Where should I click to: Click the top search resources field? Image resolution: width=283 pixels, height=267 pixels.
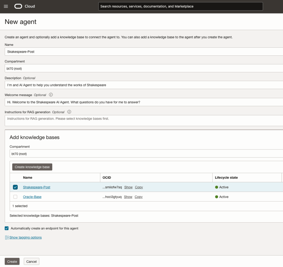point(180,6)
